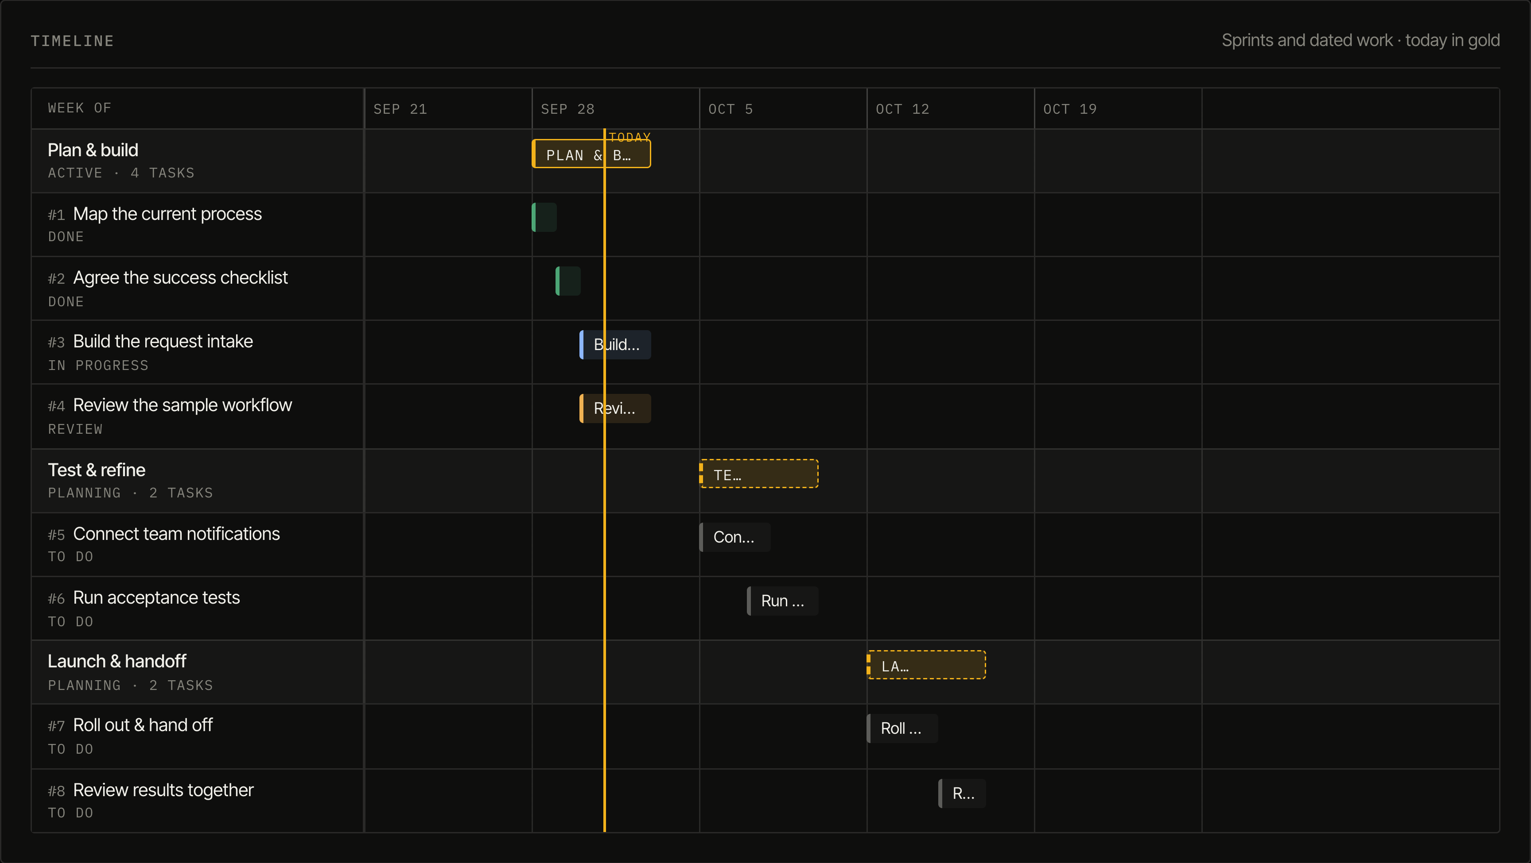Click 'ACTIVE · 4 TASKS' status text
This screenshot has width=1531, height=863.
tap(121, 173)
